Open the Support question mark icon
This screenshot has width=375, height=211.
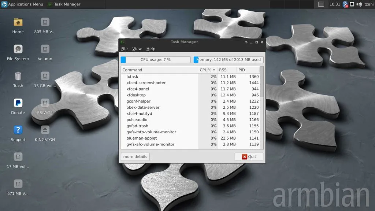(x=18, y=130)
